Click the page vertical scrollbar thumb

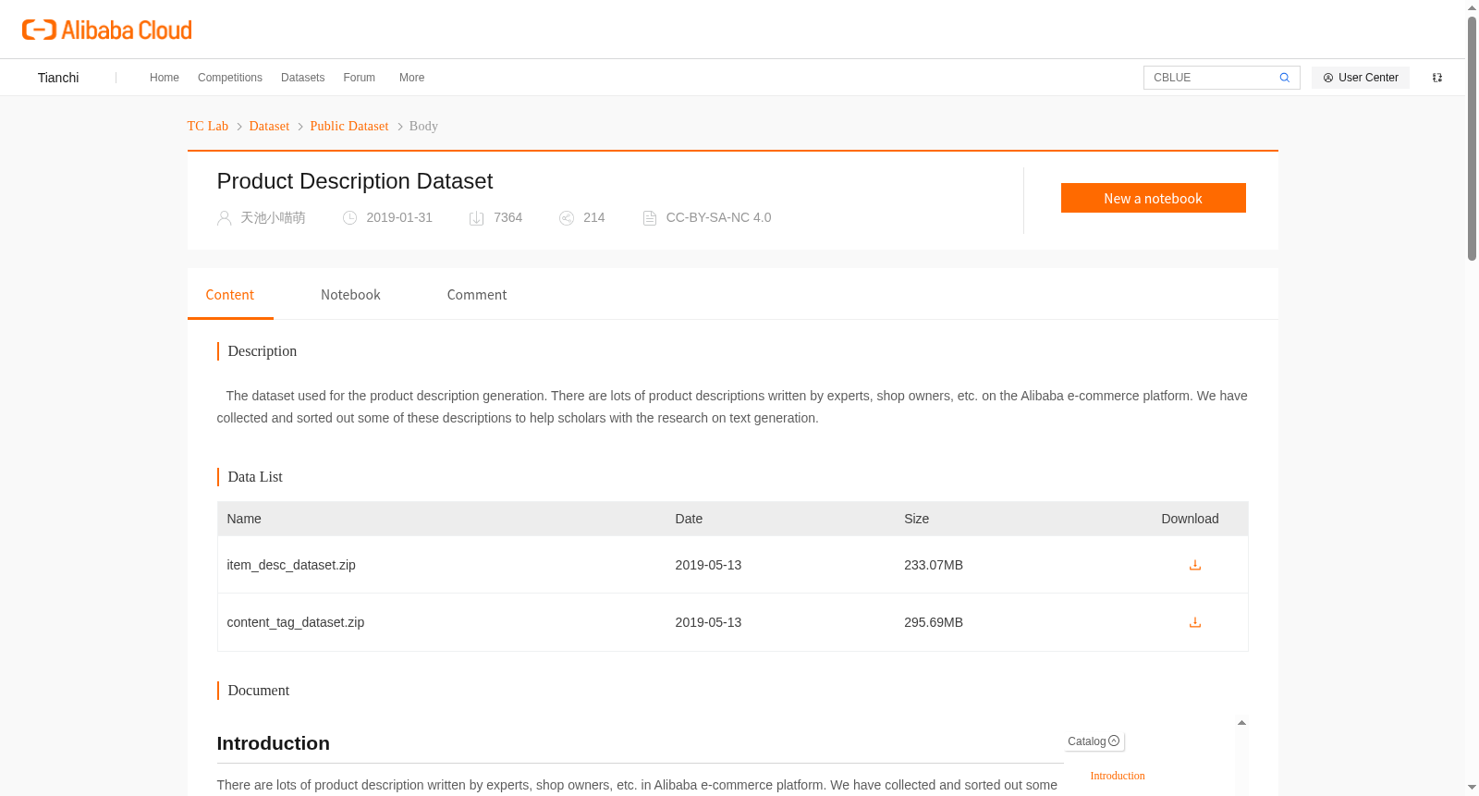point(1472,139)
